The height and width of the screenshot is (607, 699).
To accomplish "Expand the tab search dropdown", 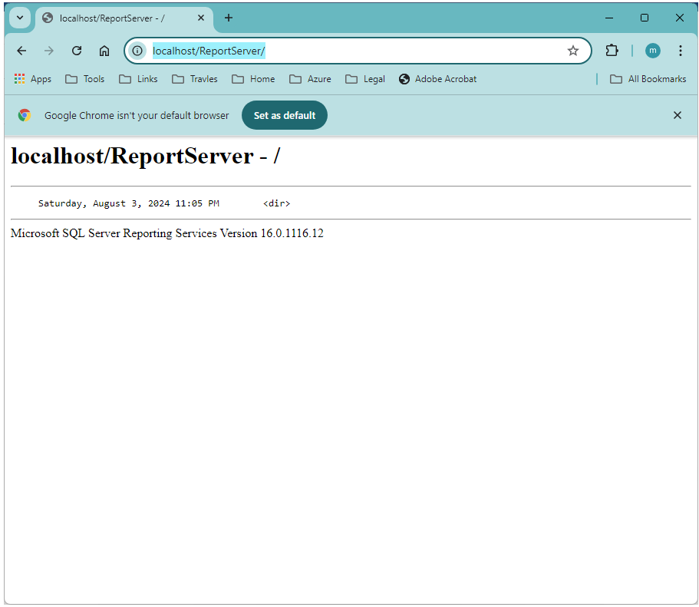I will pyautogui.click(x=20, y=18).
